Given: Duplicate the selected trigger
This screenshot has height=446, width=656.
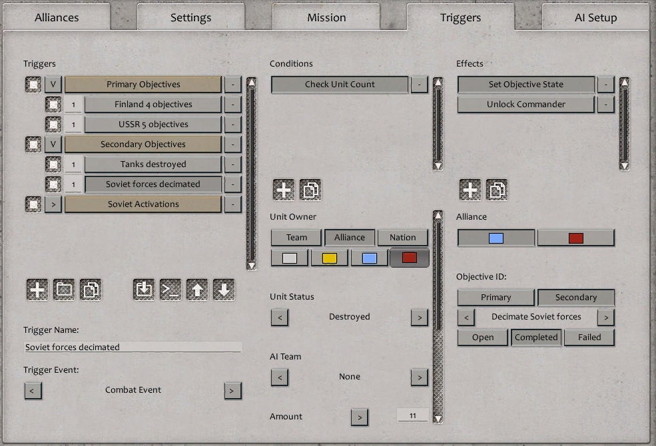Looking at the screenshot, I should click(91, 290).
